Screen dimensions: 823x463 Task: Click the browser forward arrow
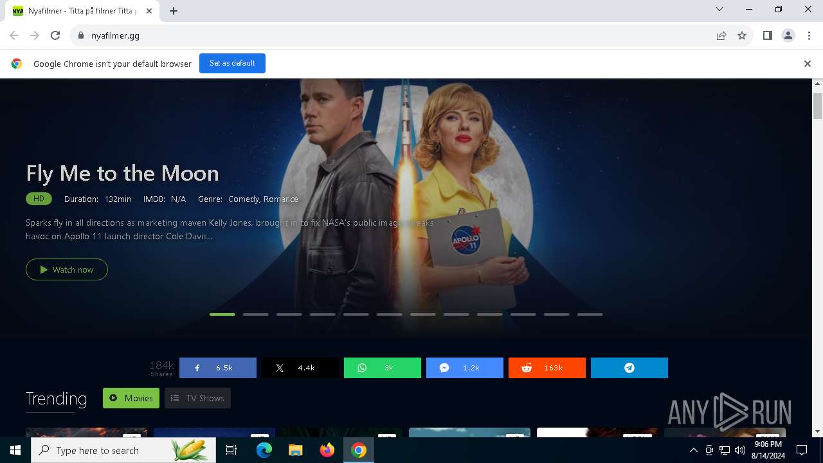point(35,35)
